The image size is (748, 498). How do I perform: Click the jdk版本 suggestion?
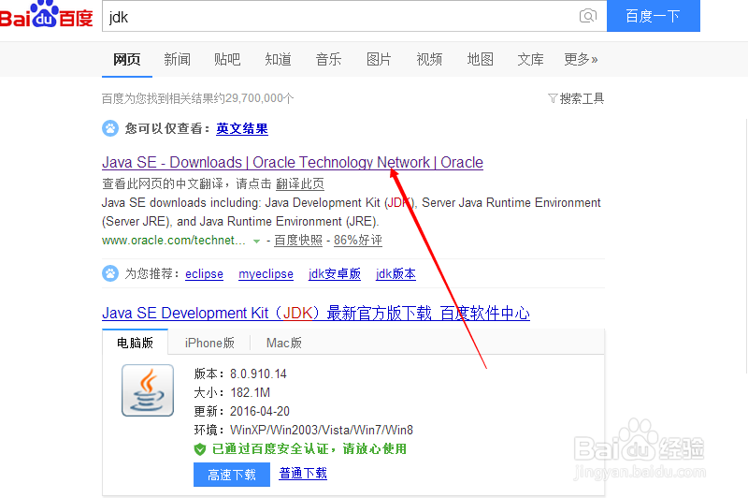tap(396, 273)
